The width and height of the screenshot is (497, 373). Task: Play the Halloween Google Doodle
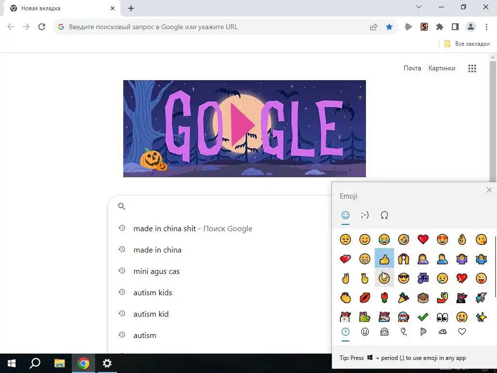[x=243, y=125]
